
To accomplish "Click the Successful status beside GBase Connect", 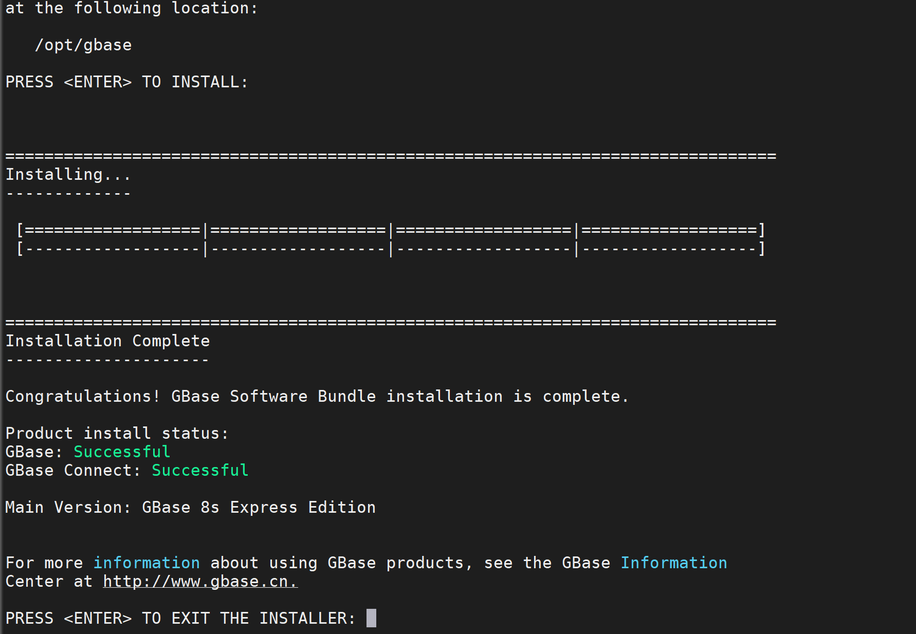I will (200, 471).
